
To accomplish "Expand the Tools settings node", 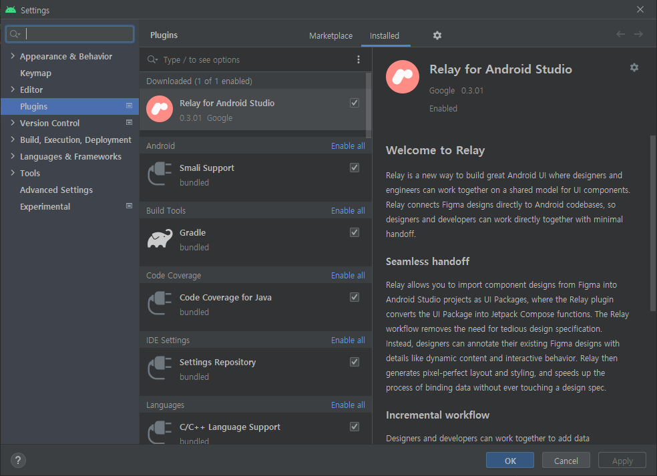I will (13, 173).
